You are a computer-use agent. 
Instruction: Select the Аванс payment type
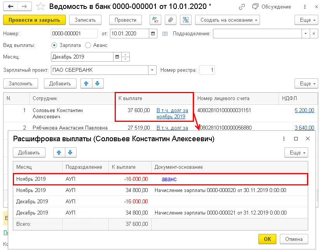coord(88,45)
